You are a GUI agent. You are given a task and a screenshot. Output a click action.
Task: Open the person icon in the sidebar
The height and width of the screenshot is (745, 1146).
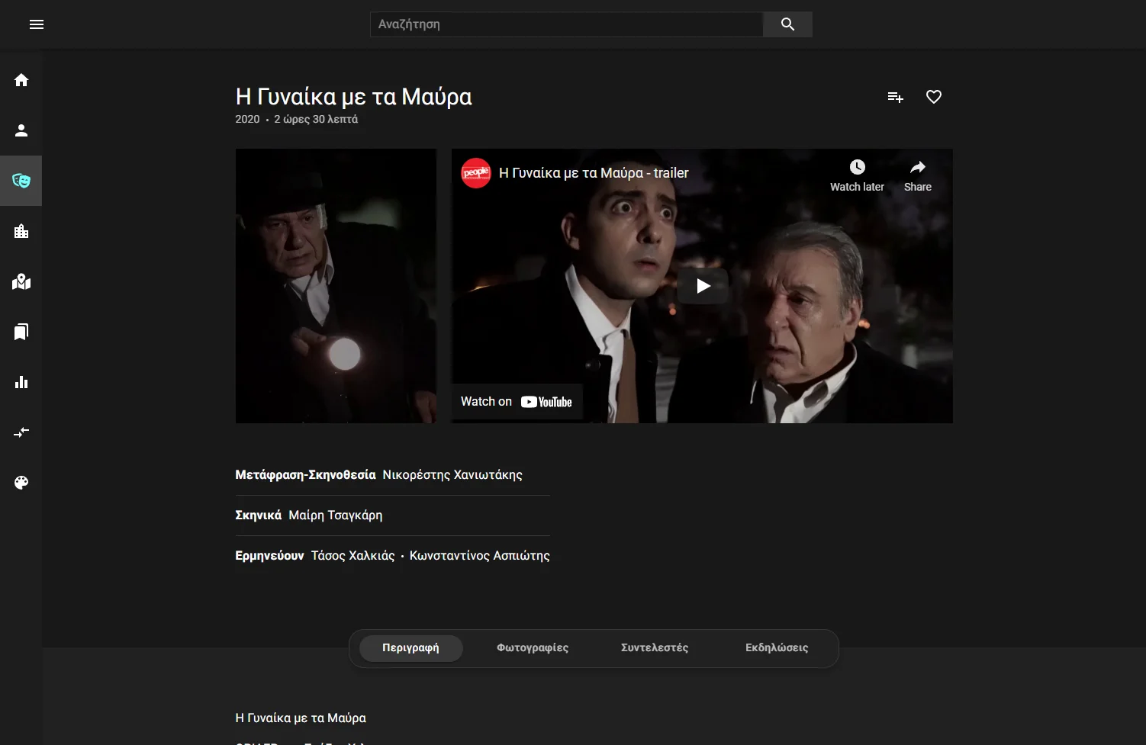21,130
